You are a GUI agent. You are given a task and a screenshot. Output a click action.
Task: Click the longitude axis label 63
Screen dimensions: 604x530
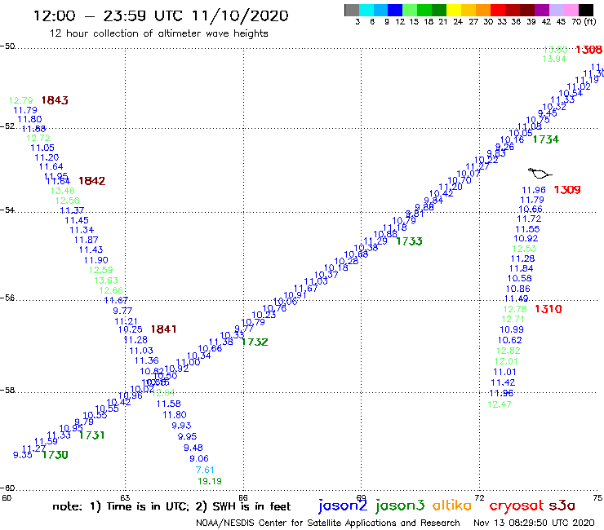point(125,497)
